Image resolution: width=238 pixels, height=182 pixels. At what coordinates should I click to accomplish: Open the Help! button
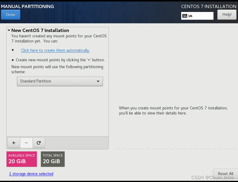point(227,15)
